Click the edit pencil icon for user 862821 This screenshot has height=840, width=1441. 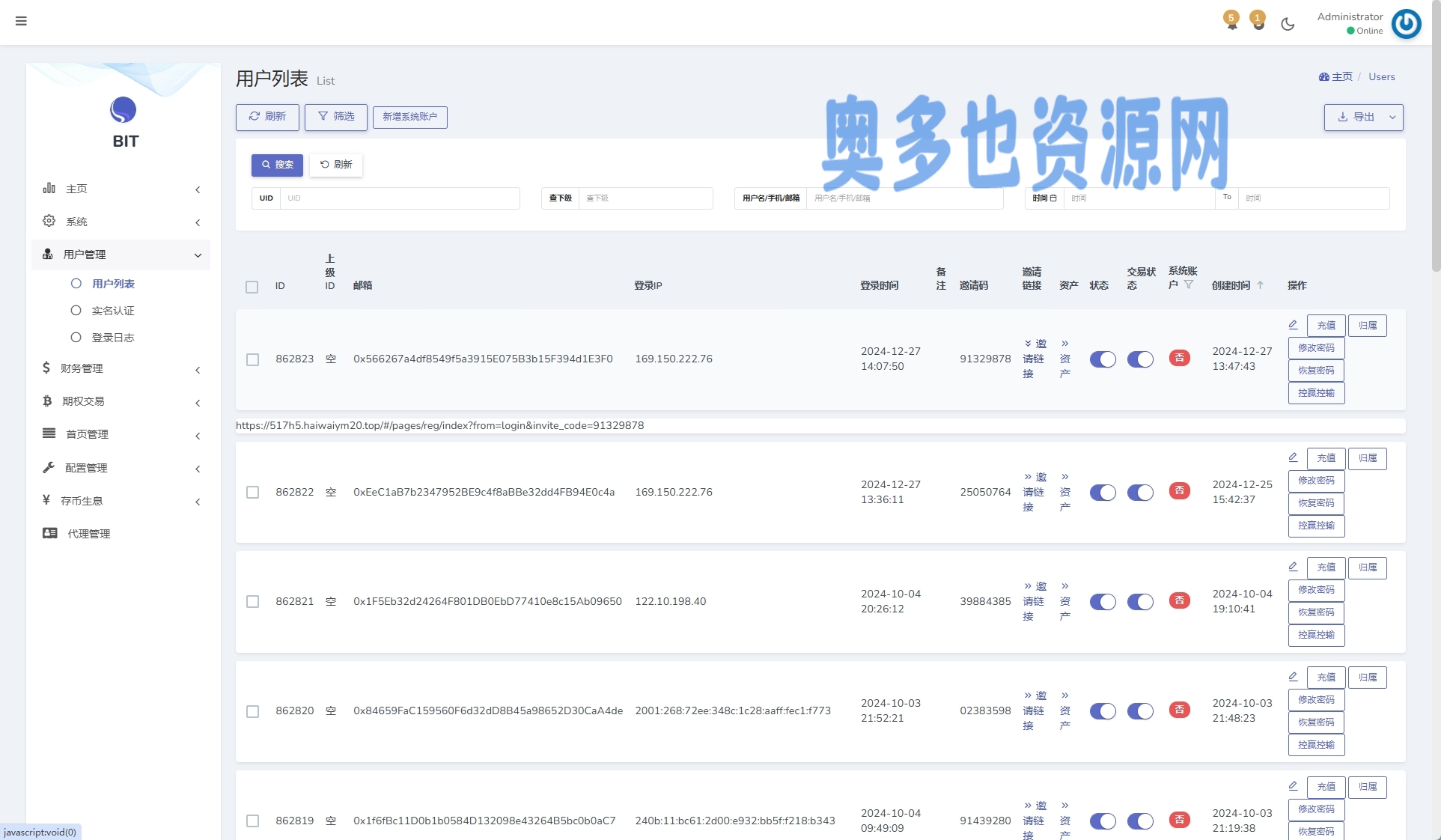point(1293,567)
